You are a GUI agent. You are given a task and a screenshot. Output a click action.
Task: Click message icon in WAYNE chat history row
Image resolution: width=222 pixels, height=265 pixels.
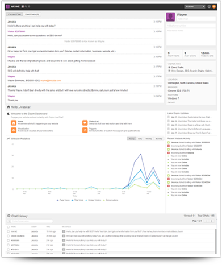tap(64, 231)
